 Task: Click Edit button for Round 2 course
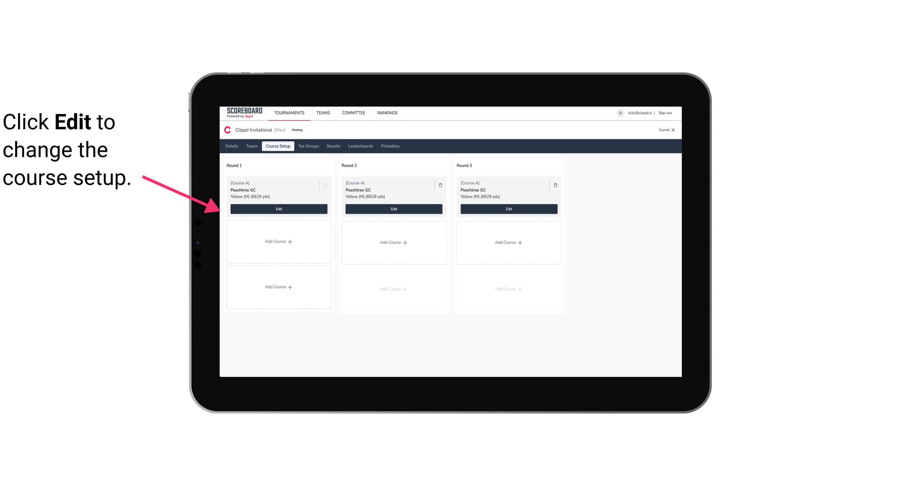(x=393, y=209)
